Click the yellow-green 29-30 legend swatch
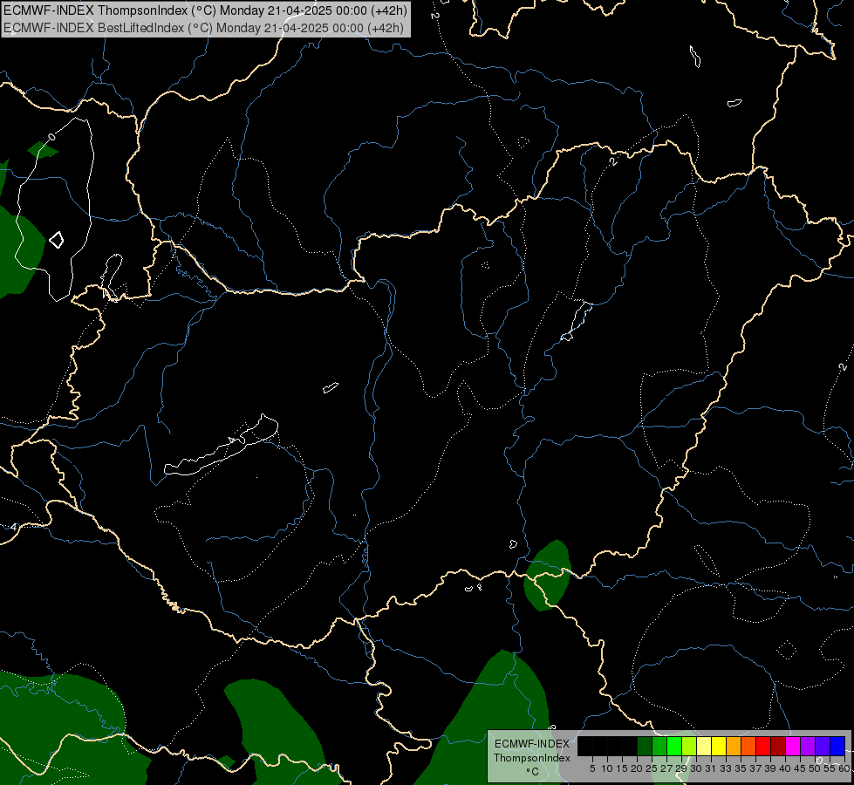 (689, 746)
